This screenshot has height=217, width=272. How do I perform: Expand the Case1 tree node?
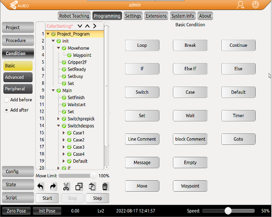(64, 133)
